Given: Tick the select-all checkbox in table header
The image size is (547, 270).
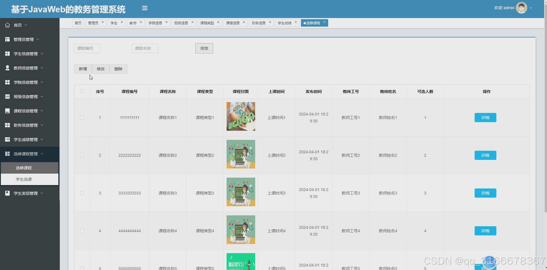Looking at the screenshot, I should (x=82, y=91).
